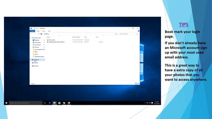This screenshot has height=119, width=212.
Task: Open the Mark folder in sidebar
Action: (x=36, y=52)
